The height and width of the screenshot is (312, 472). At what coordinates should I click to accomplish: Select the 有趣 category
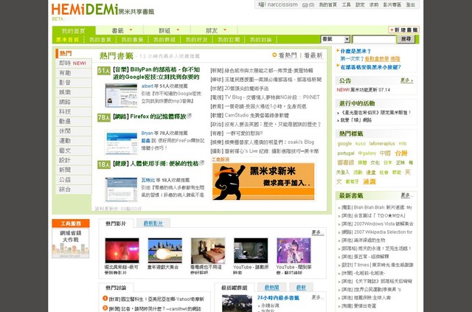point(74,72)
